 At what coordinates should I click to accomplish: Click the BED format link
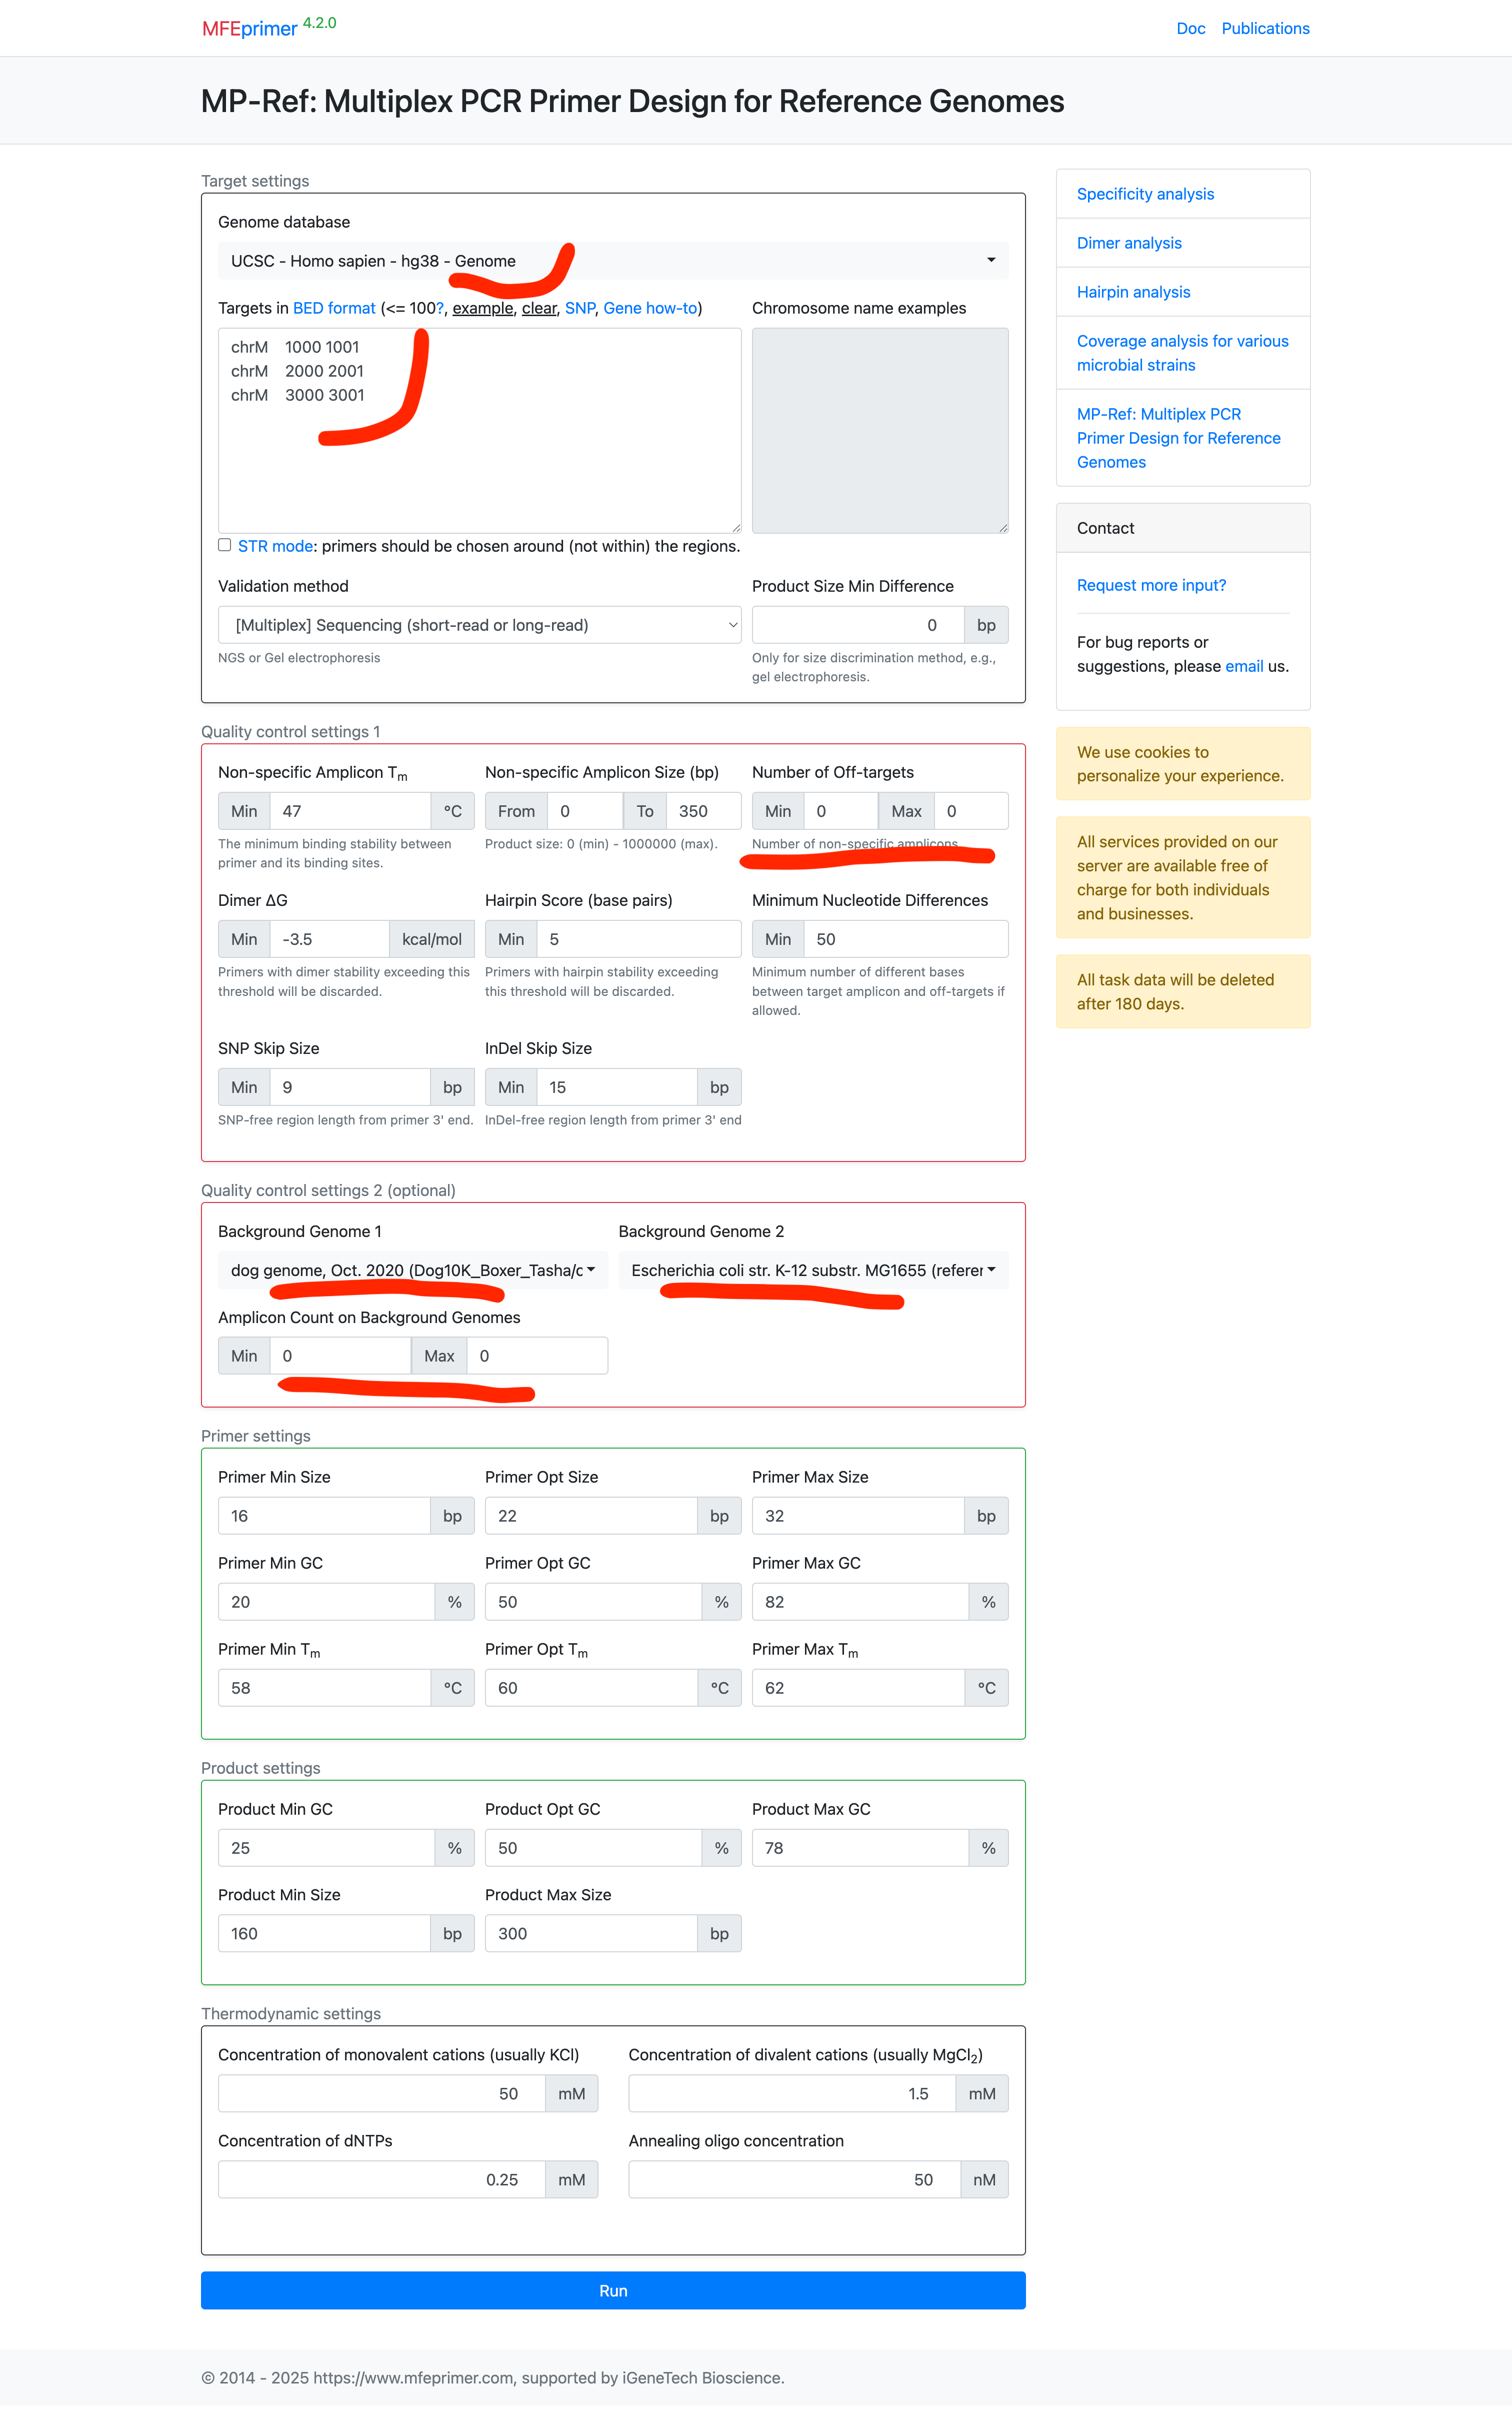tap(334, 308)
